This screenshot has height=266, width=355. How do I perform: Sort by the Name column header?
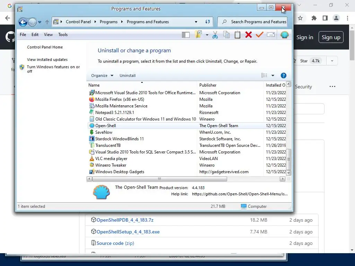click(x=142, y=85)
